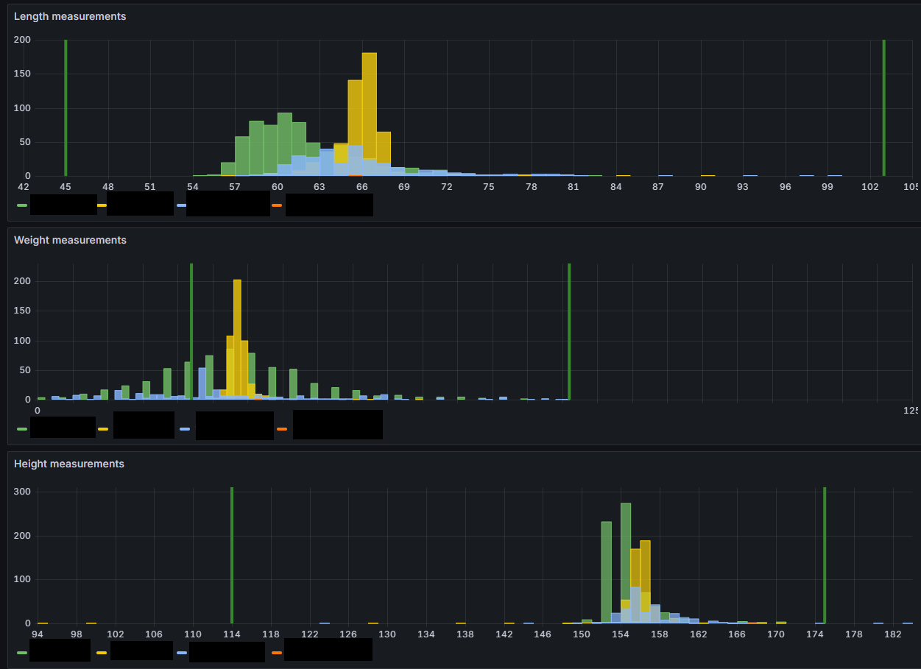Viewport: 921px width, 669px height.
Task: Select tallest yellow bar in Weight histogram
Action: pyautogui.click(x=237, y=339)
